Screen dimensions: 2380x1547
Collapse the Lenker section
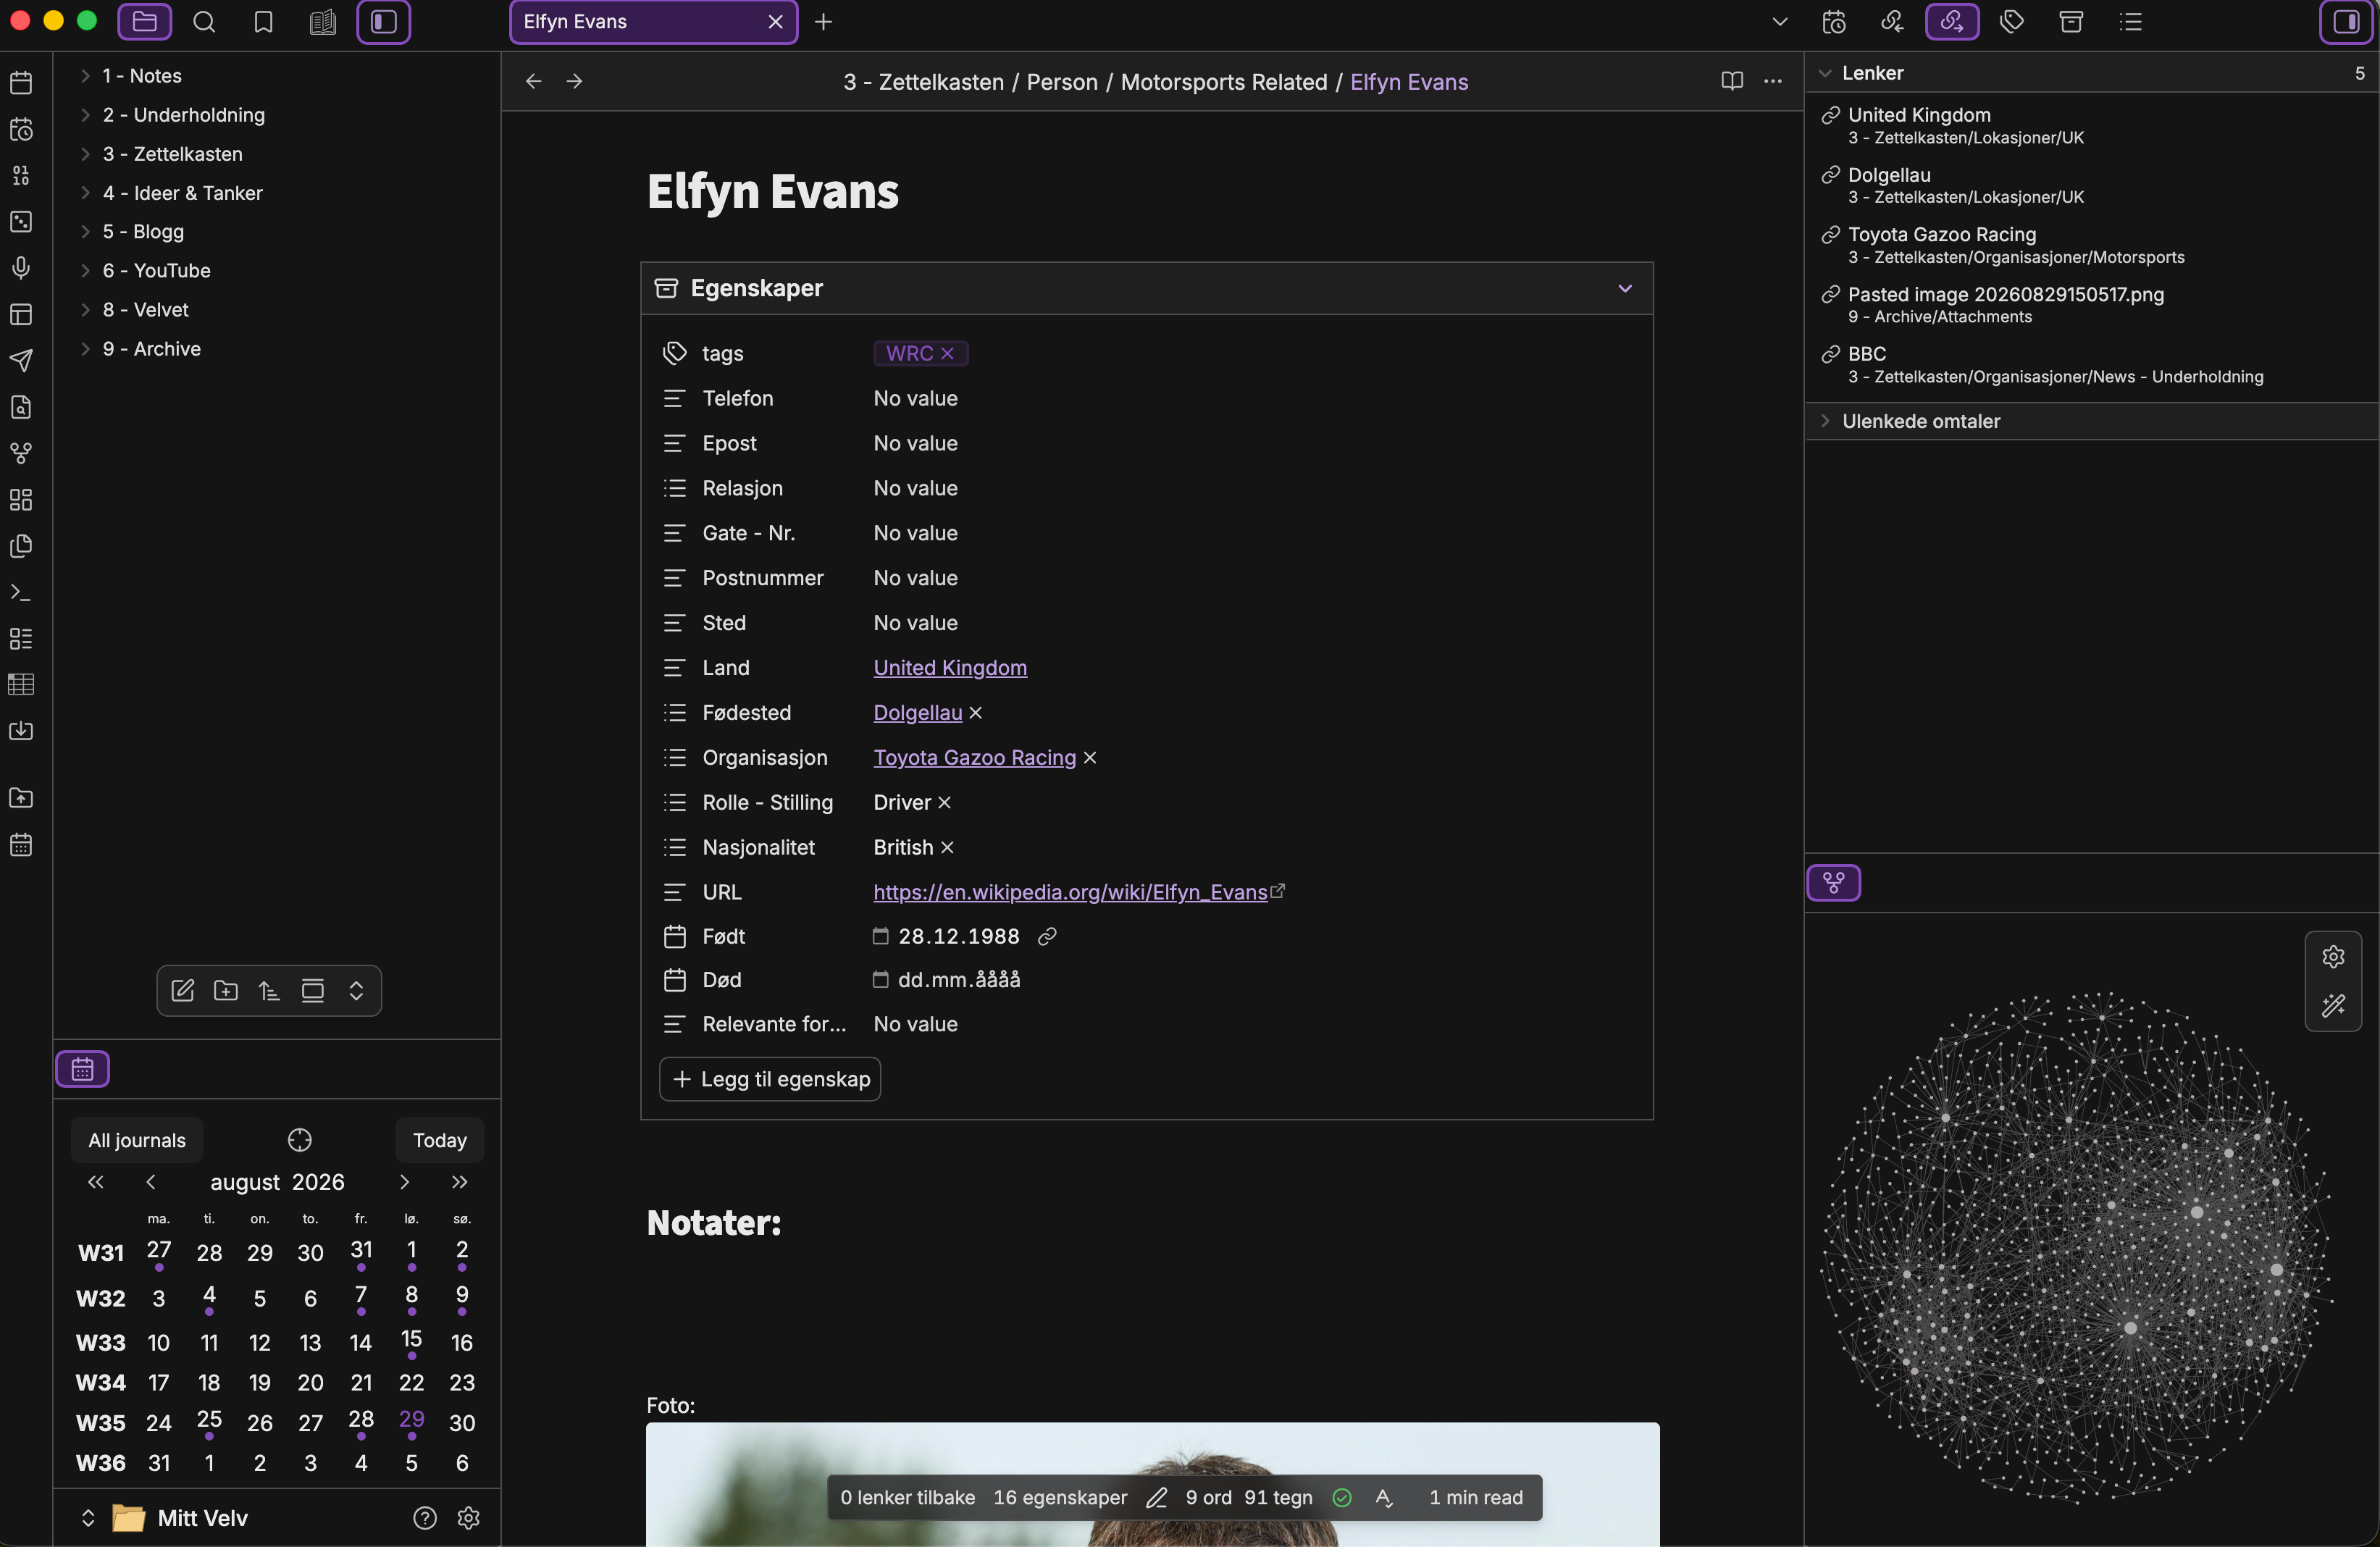(1825, 73)
